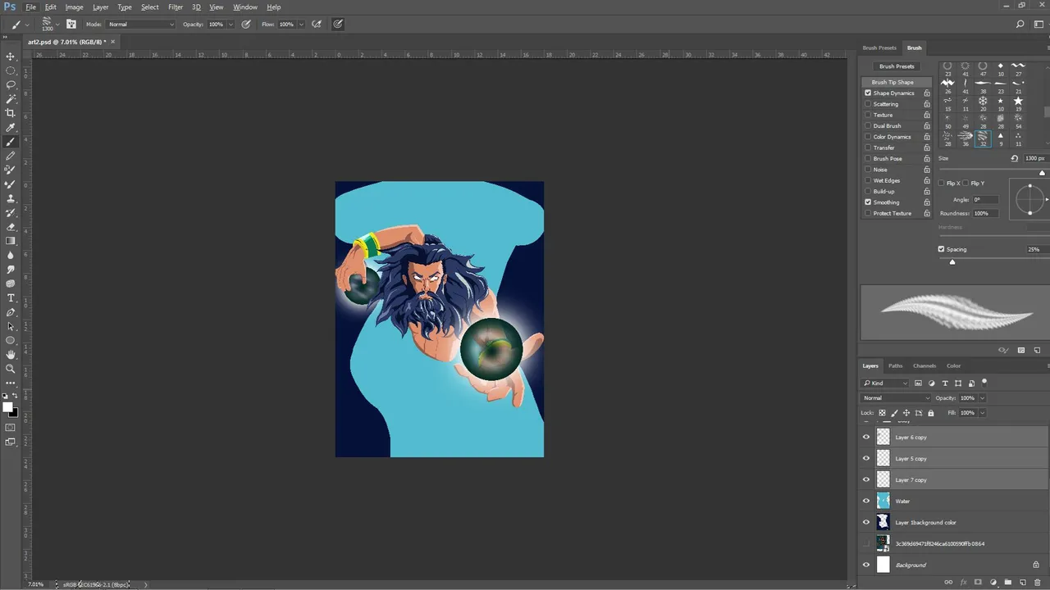Enable Color Dynamics checkbox

(868, 137)
